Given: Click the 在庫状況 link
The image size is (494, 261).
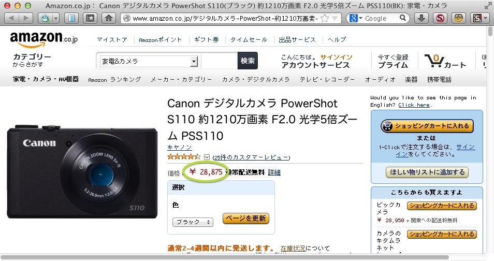Looking at the screenshot, I should click(293, 249).
